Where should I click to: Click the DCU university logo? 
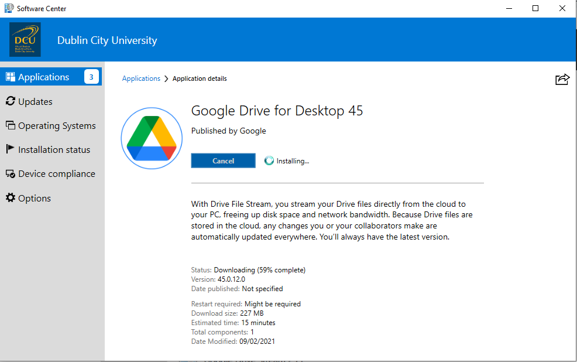(x=25, y=39)
